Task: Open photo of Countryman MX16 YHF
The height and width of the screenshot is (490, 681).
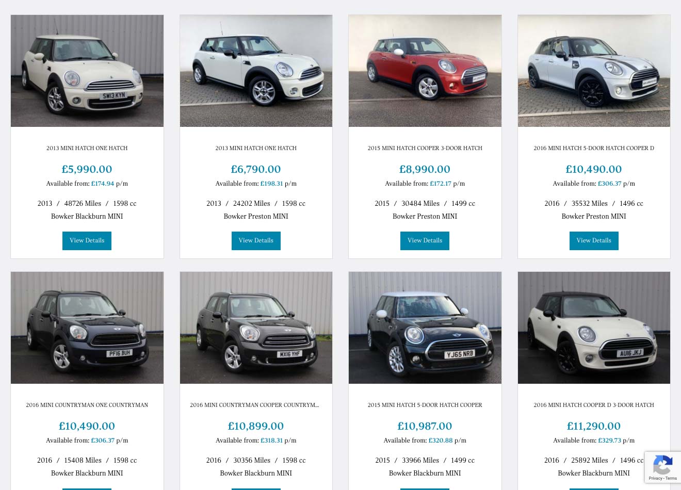Action: tap(256, 328)
